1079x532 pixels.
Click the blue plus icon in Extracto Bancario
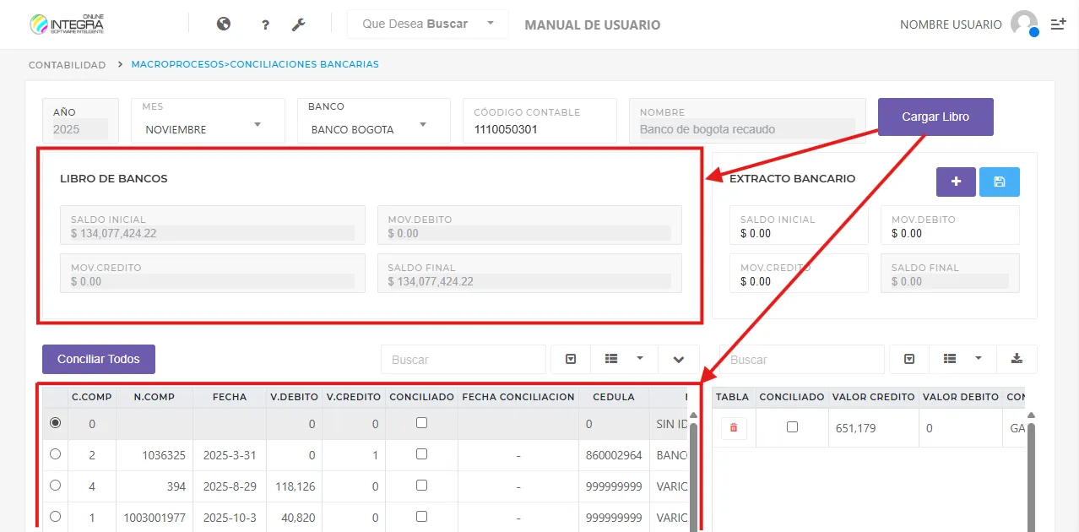955,181
